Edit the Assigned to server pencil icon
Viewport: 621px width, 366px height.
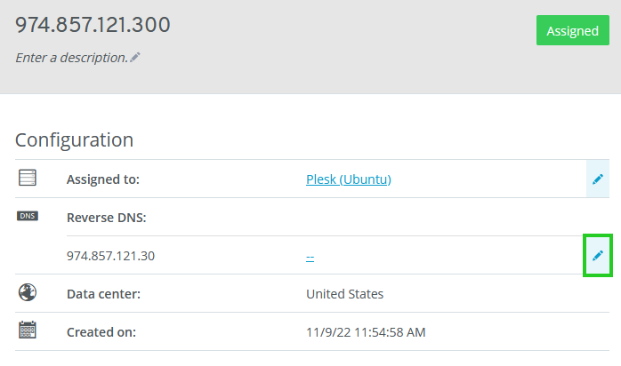pyautogui.click(x=598, y=179)
